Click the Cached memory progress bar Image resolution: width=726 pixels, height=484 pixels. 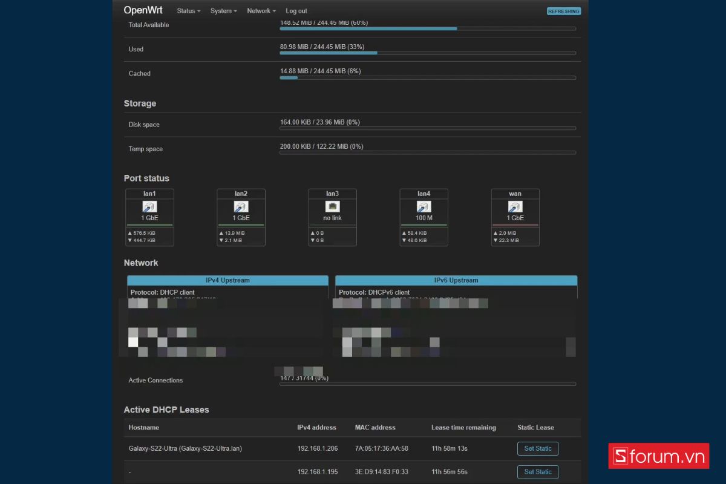click(x=428, y=77)
